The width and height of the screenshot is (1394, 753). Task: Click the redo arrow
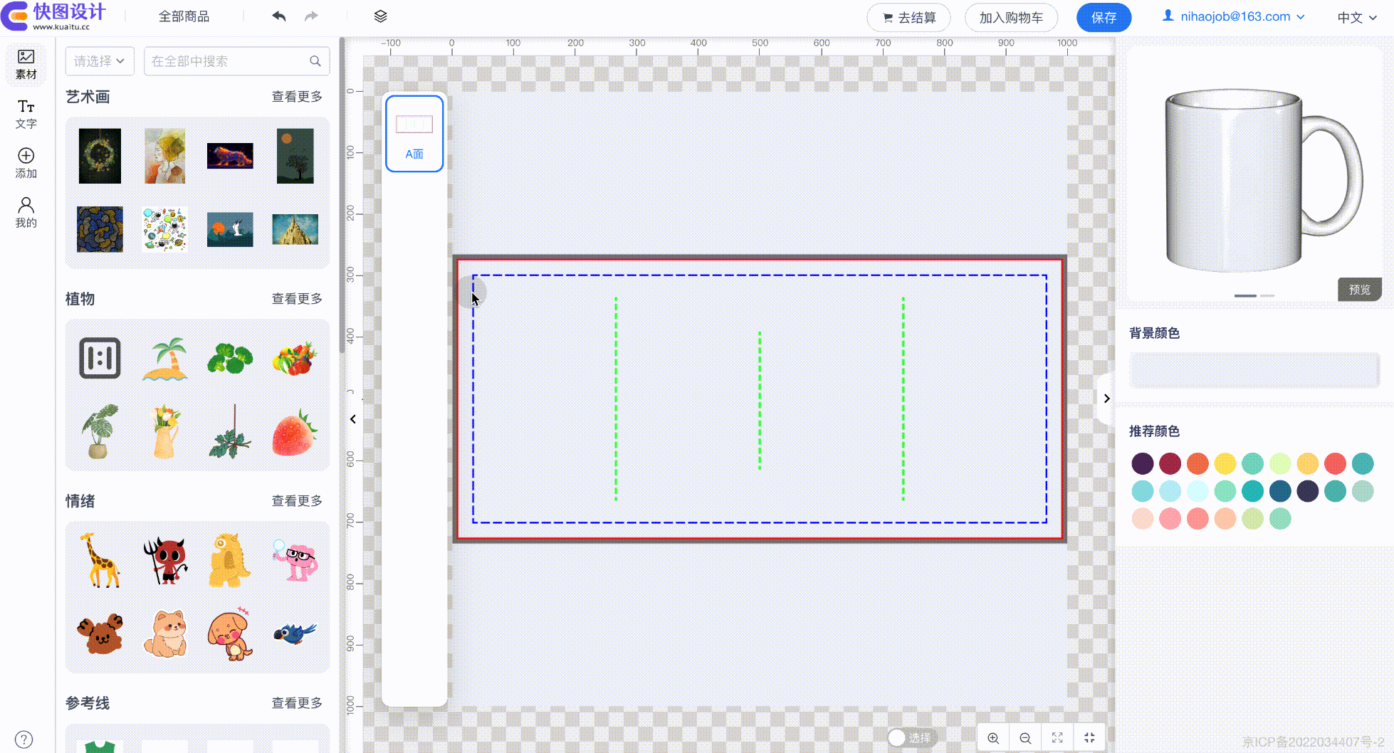point(311,16)
